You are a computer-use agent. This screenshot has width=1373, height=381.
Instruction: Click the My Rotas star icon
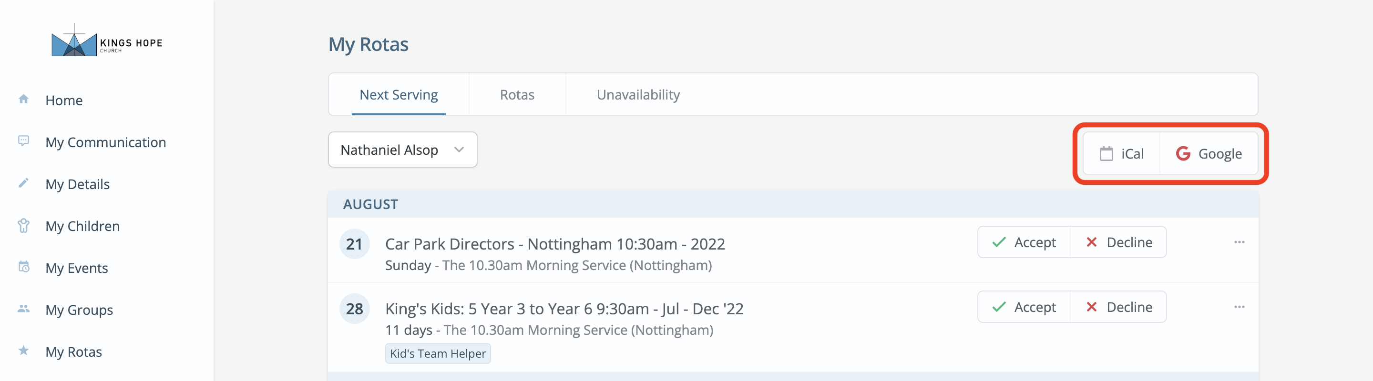pos(23,350)
